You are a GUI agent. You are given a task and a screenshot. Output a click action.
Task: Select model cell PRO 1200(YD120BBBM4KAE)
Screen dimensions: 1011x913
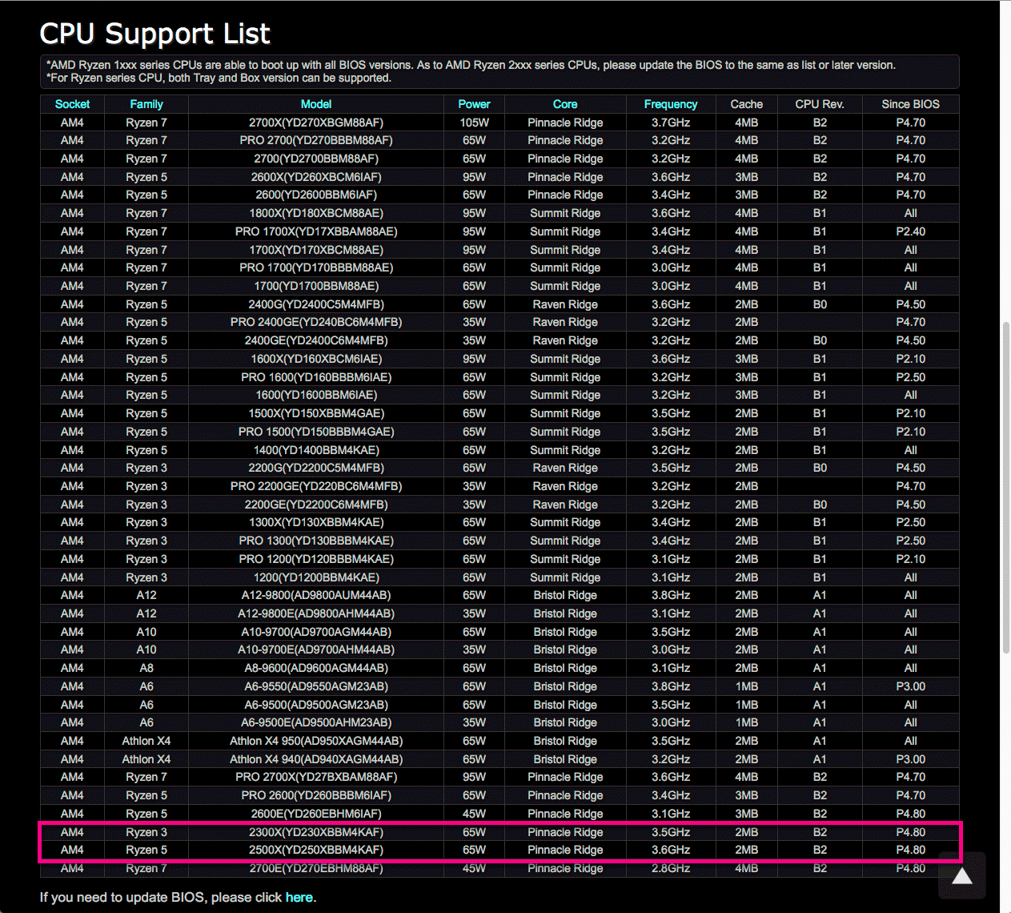[316, 559]
